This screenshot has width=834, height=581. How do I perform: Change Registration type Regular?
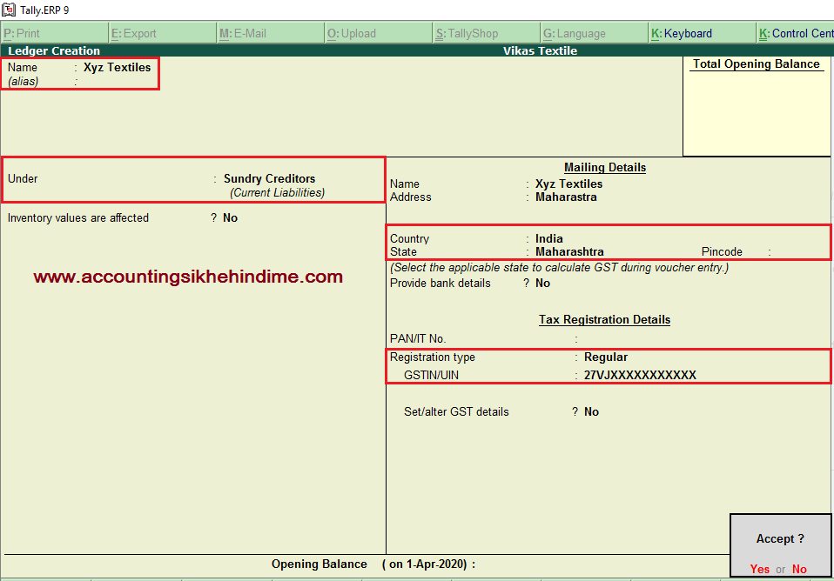[x=606, y=357]
